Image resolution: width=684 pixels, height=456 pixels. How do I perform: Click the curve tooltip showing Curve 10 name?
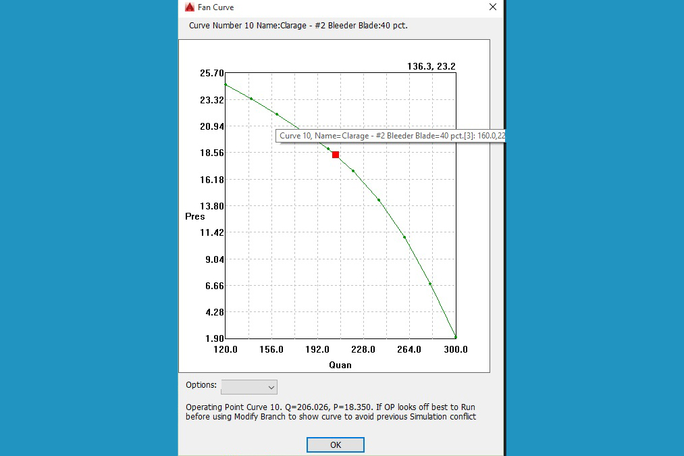(x=392, y=136)
